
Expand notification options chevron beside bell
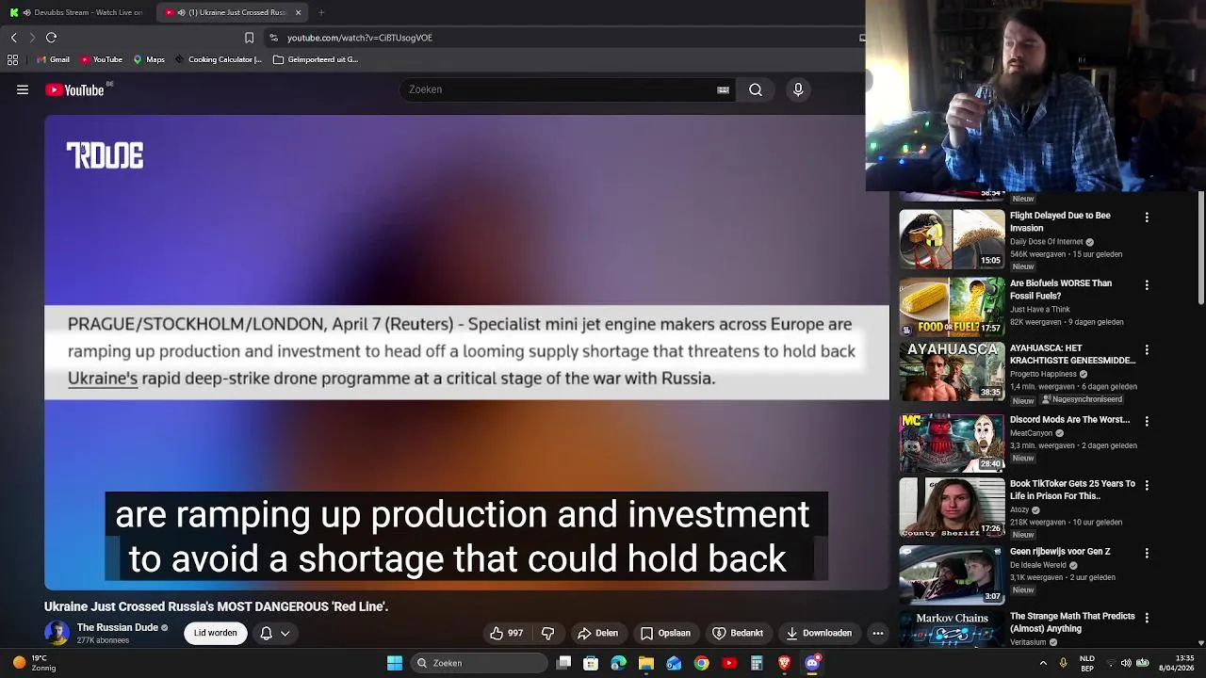[285, 633]
